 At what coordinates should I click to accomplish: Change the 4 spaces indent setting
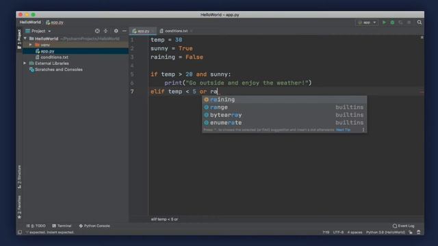(355, 232)
